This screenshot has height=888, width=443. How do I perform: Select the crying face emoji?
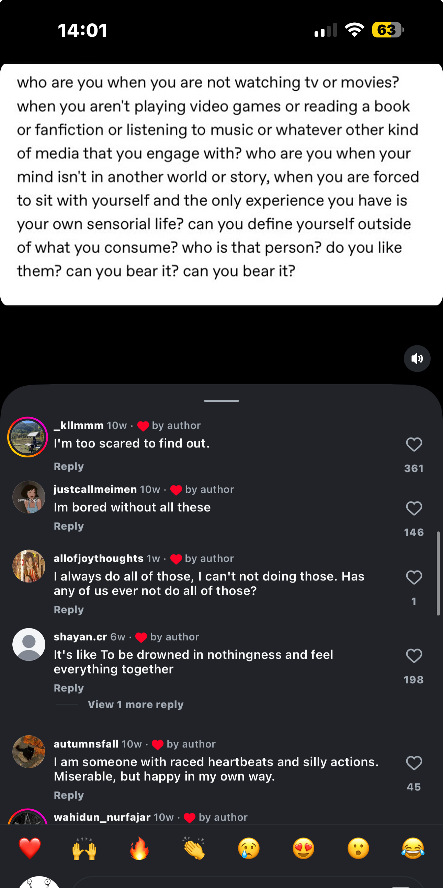(x=249, y=848)
